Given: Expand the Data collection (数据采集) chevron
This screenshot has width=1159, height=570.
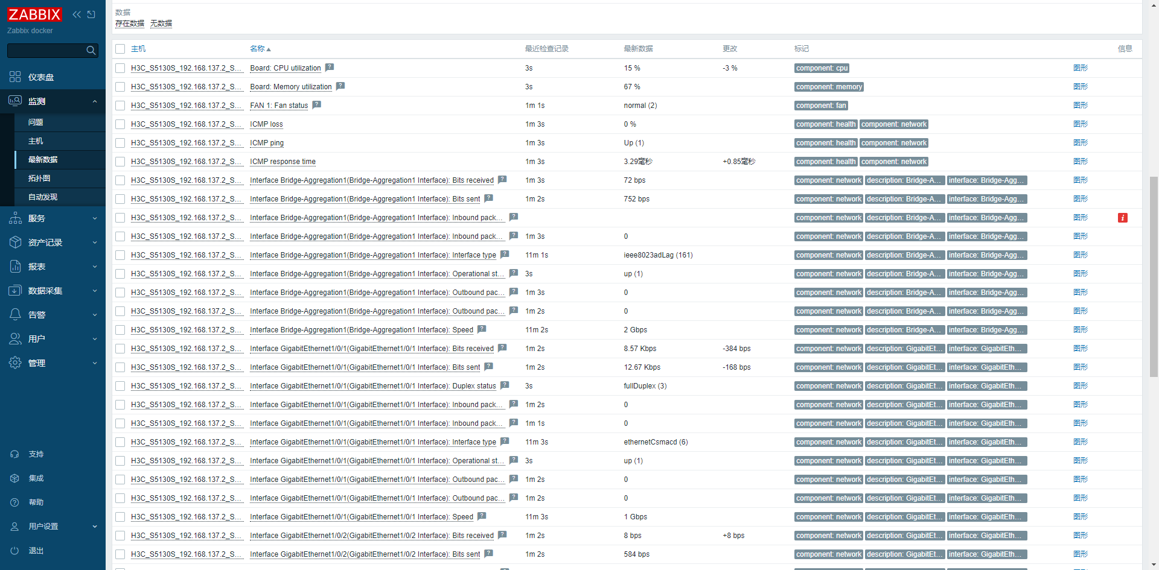Looking at the screenshot, I should click(x=95, y=291).
